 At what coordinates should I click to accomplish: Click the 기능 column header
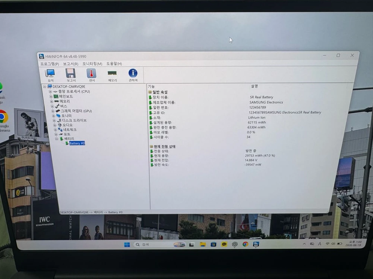click(151, 86)
